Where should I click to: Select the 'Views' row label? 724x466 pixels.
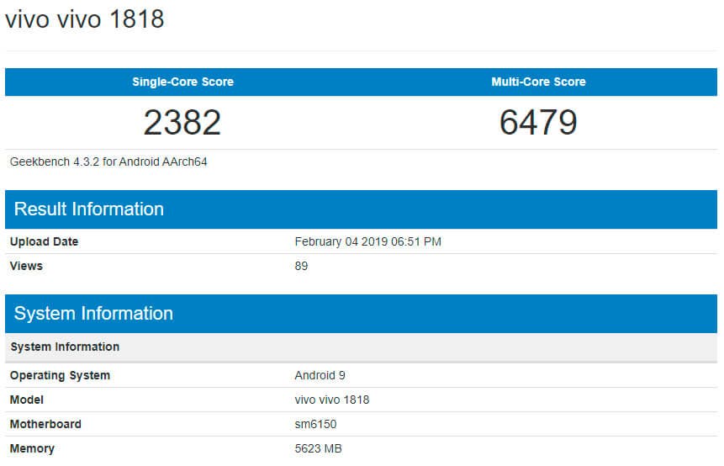pos(26,266)
